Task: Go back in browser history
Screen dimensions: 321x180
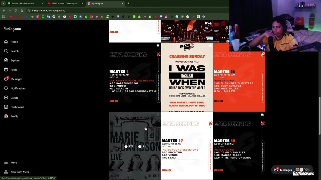Action: click(x=4, y=10)
